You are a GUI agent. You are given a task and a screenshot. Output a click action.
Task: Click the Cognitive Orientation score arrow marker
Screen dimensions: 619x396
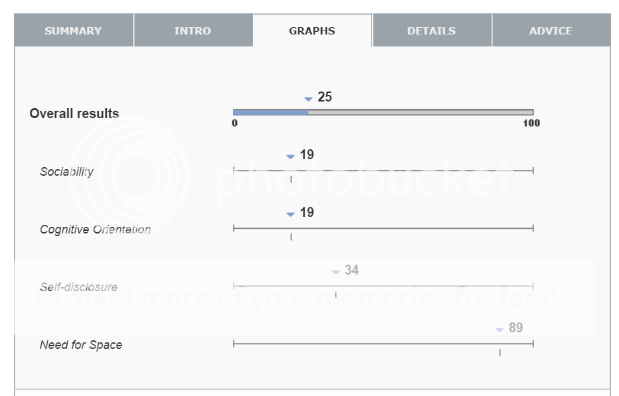coord(290,214)
